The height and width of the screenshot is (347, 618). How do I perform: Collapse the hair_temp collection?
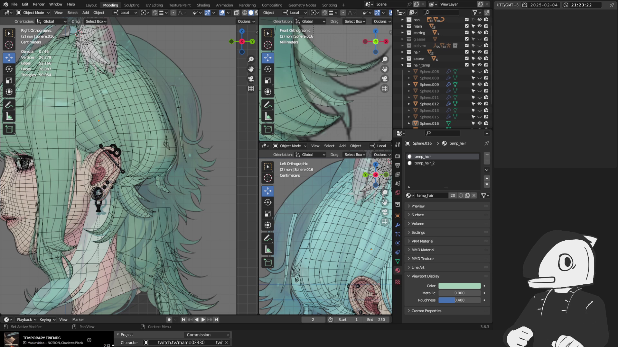click(x=402, y=65)
